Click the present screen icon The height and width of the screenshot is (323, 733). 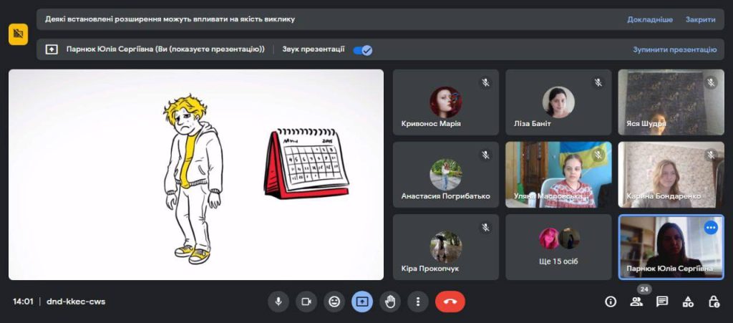click(x=362, y=302)
